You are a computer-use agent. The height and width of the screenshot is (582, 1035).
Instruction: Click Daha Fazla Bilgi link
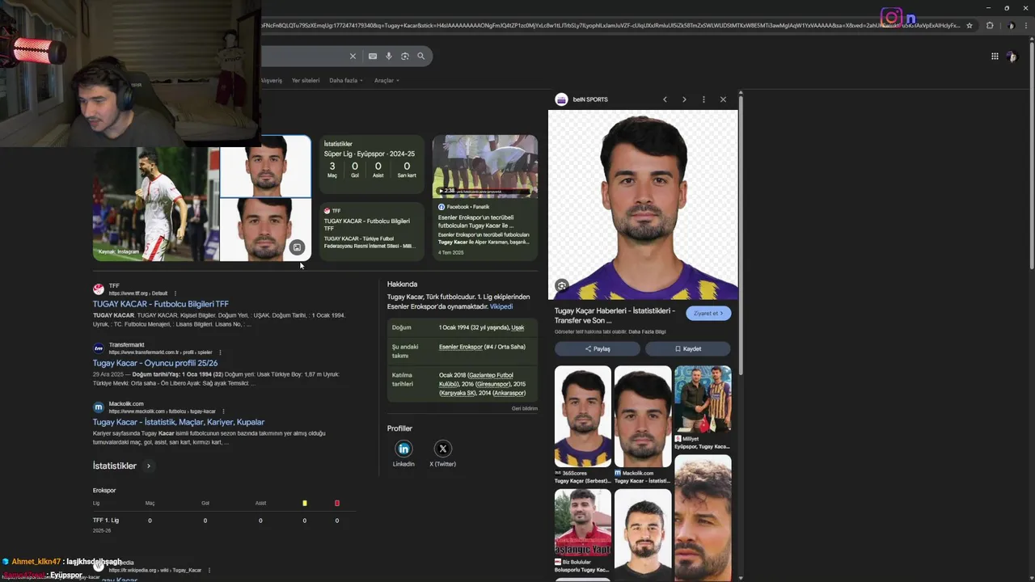[x=648, y=332]
